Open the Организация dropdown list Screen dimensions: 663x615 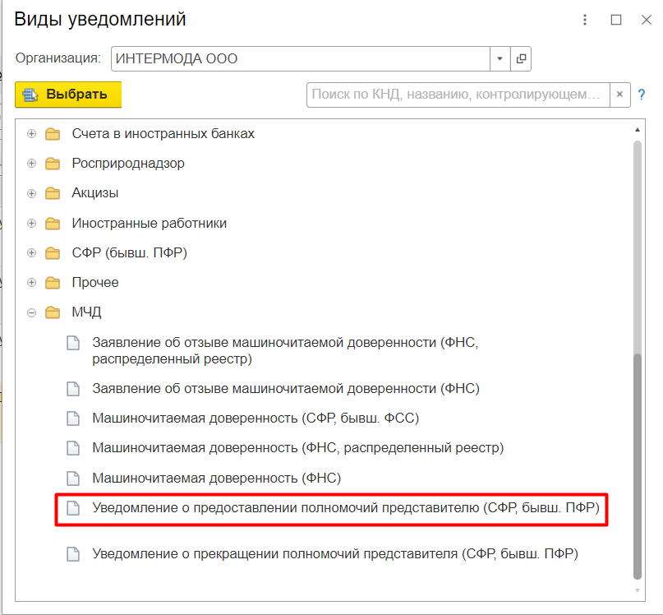pos(500,59)
